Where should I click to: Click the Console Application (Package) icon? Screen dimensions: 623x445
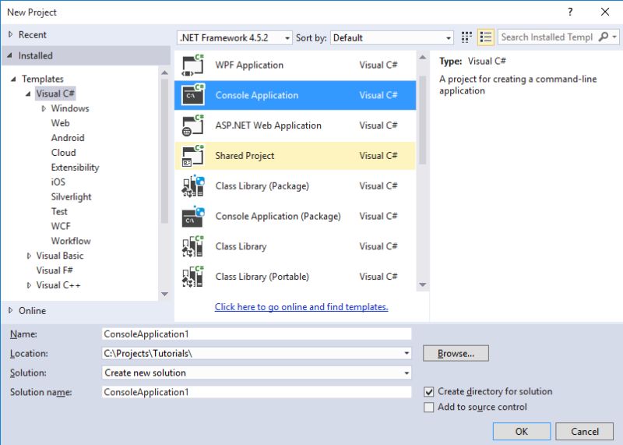(x=193, y=217)
